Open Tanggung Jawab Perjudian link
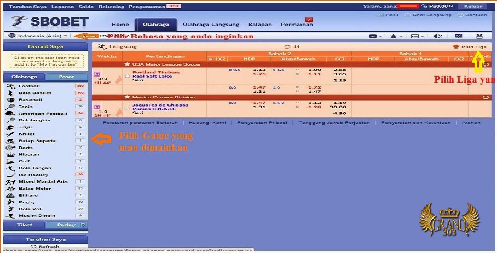The image size is (497, 253). tap(334, 123)
